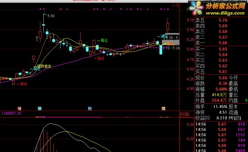
Task: Click the 现价 5.66 value
Action: (x=223, y=78)
